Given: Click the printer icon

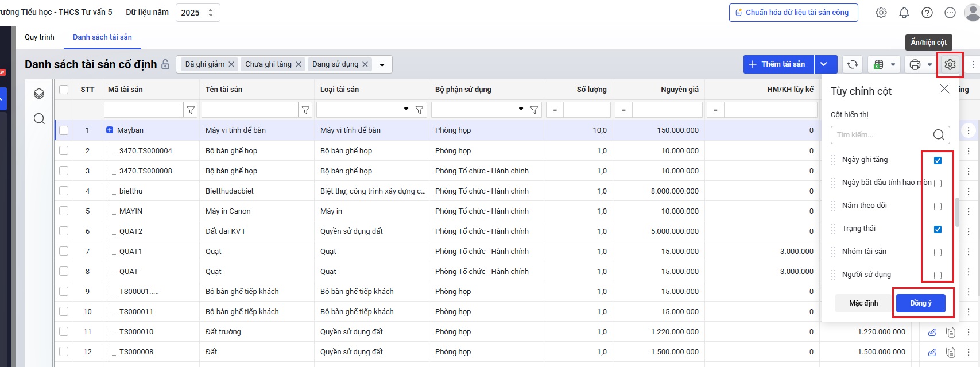Looking at the screenshot, I should pyautogui.click(x=915, y=64).
